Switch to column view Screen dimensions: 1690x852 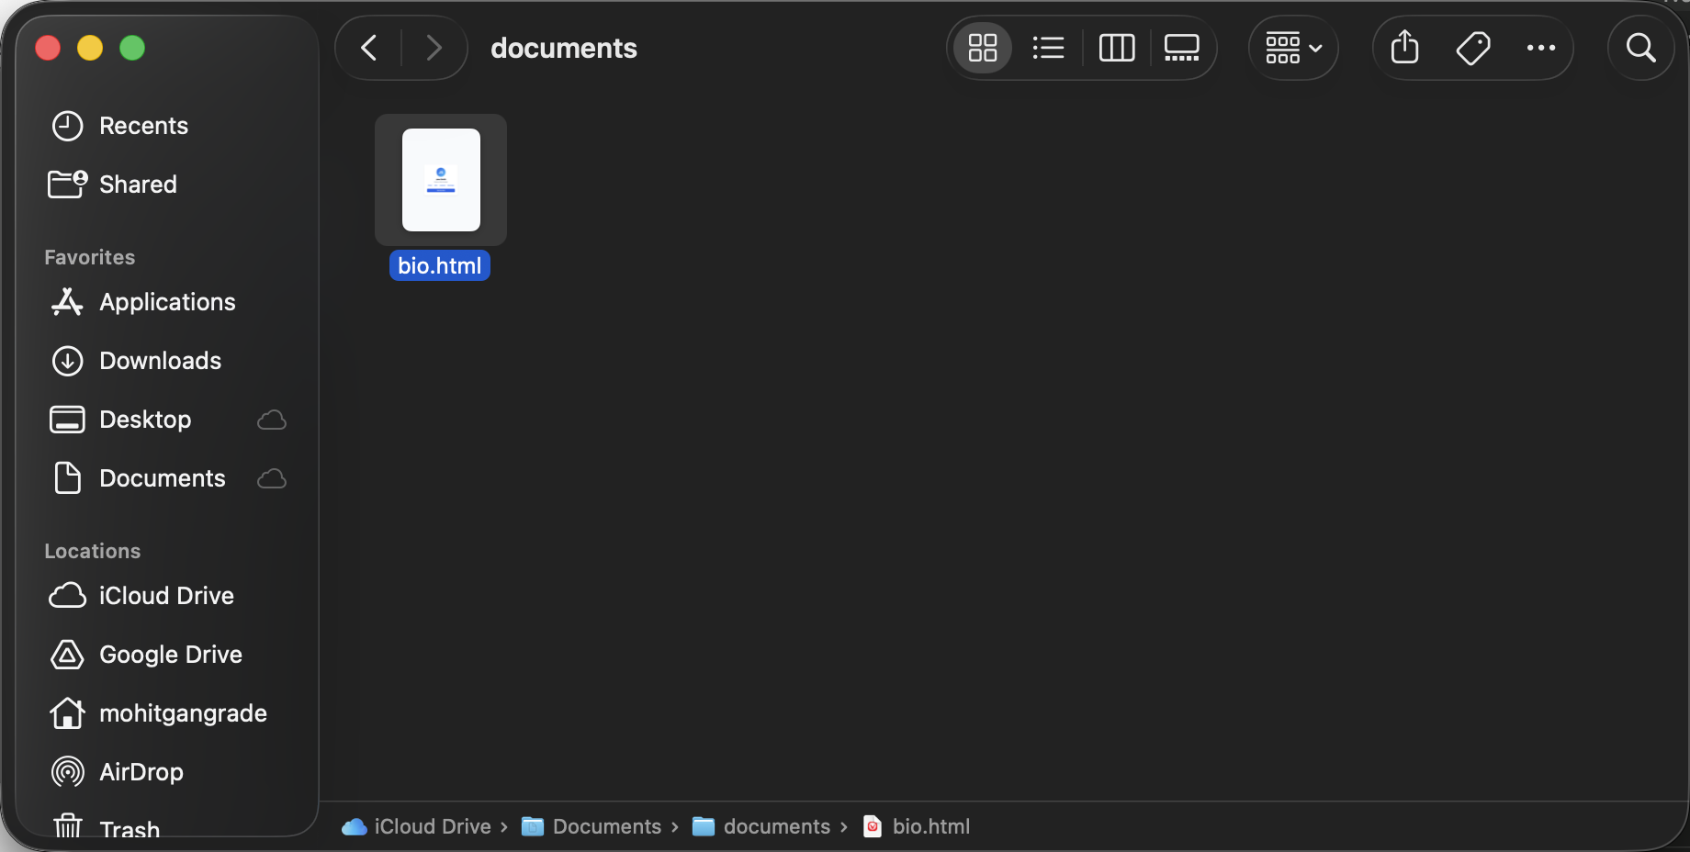pyautogui.click(x=1117, y=48)
